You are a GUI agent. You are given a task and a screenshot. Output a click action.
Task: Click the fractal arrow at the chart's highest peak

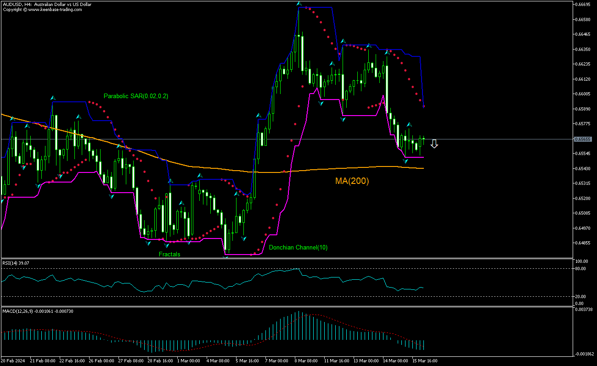(299, 4)
